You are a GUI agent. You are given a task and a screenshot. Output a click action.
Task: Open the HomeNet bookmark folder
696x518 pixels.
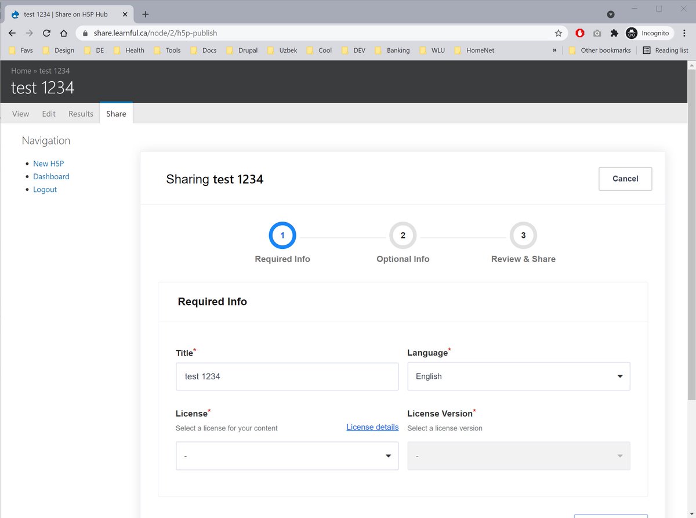475,50
